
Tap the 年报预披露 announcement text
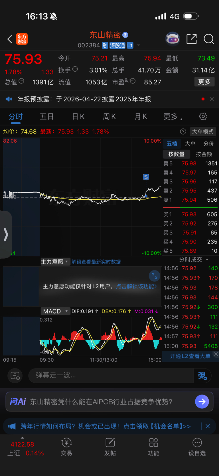[x=84, y=99]
